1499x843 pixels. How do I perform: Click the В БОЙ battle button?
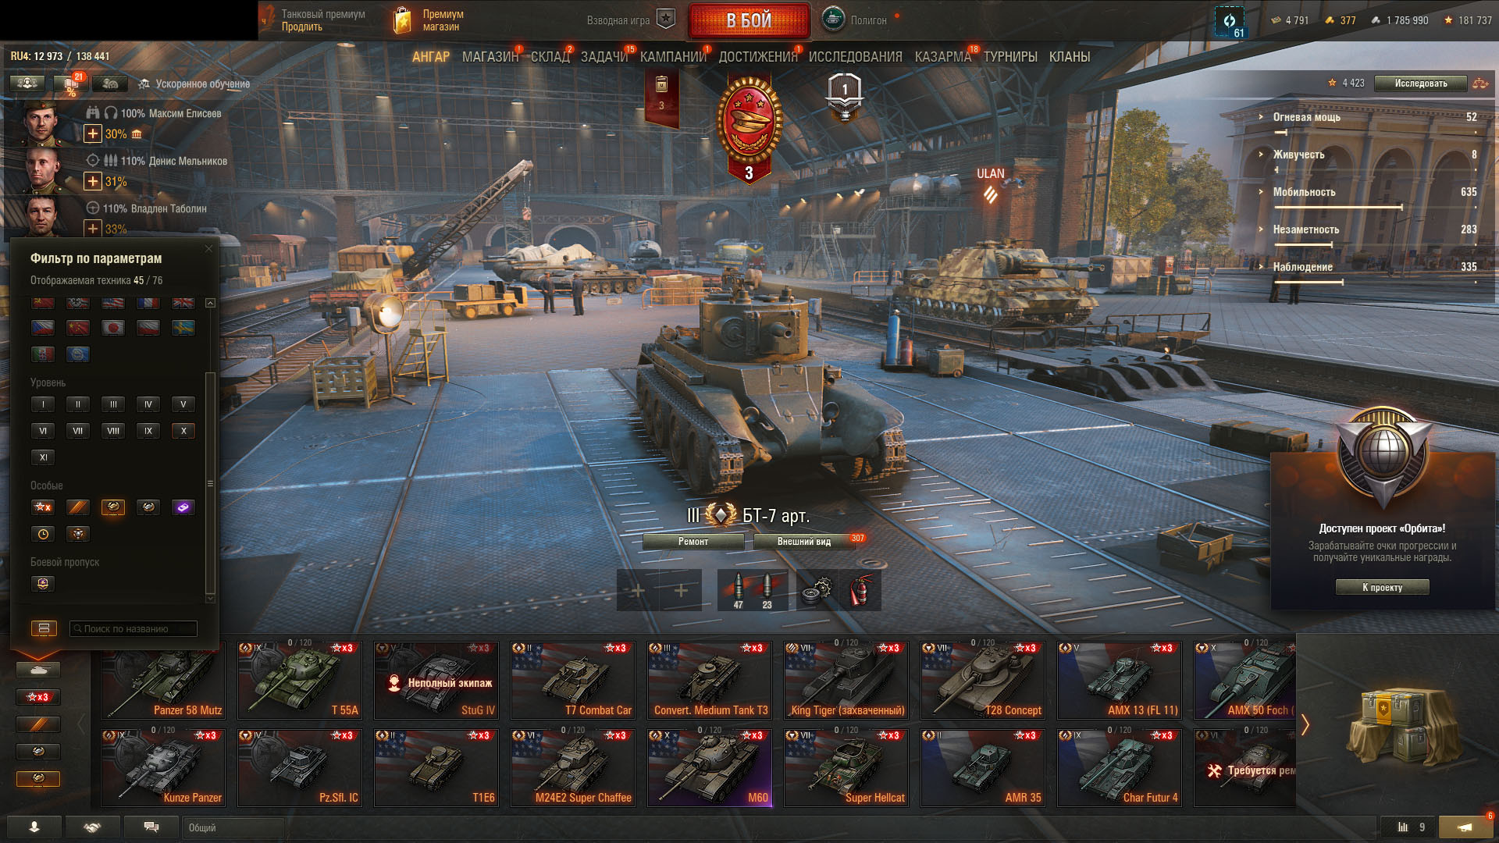(x=749, y=20)
